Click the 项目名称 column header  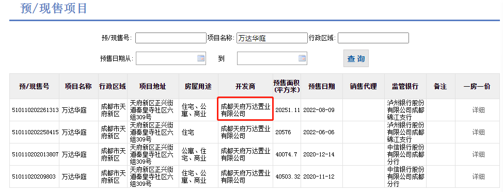78,86
